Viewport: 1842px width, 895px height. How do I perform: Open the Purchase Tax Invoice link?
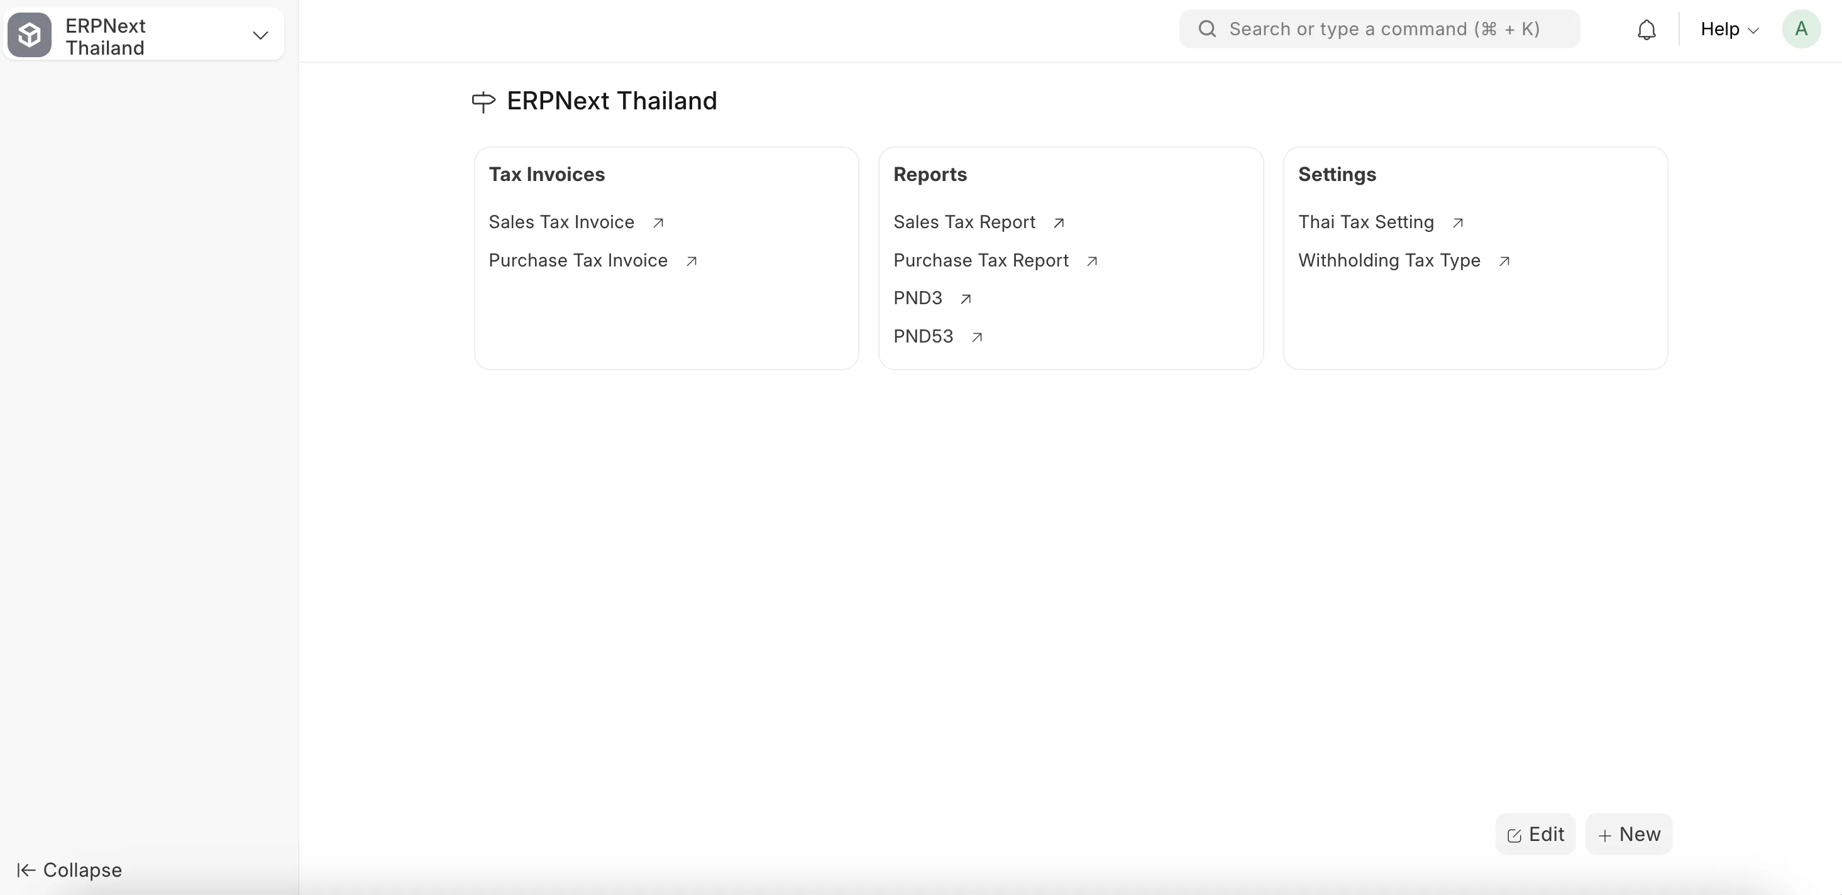tap(578, 261)
